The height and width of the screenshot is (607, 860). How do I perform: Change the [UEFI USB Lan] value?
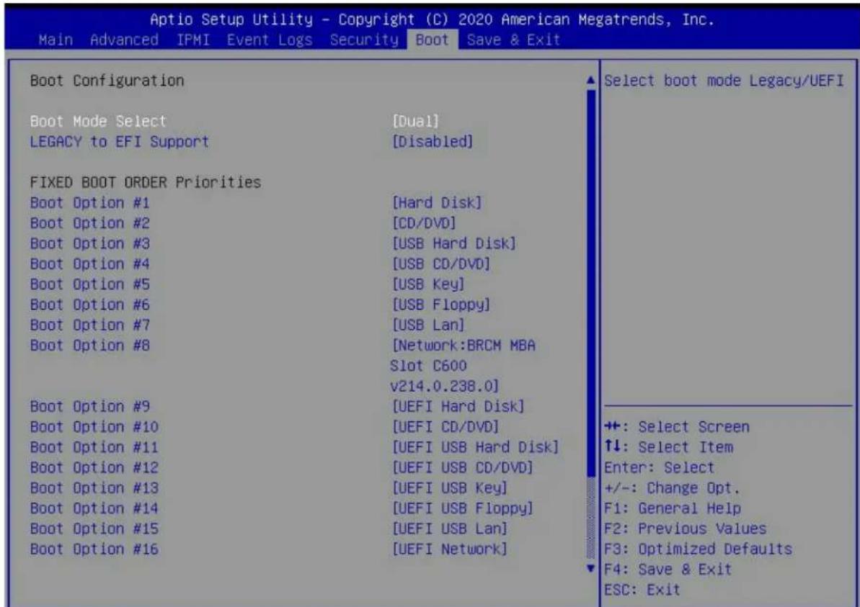[449, 529]
